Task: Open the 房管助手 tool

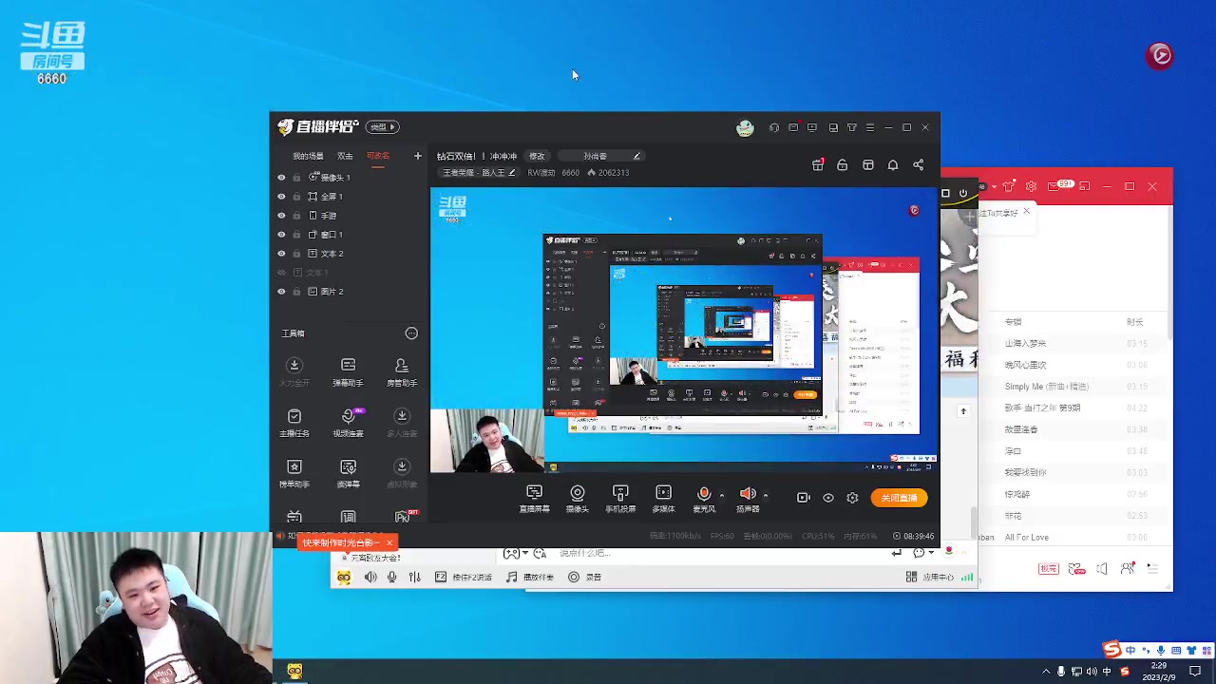Action: click(x=402, y=370)
